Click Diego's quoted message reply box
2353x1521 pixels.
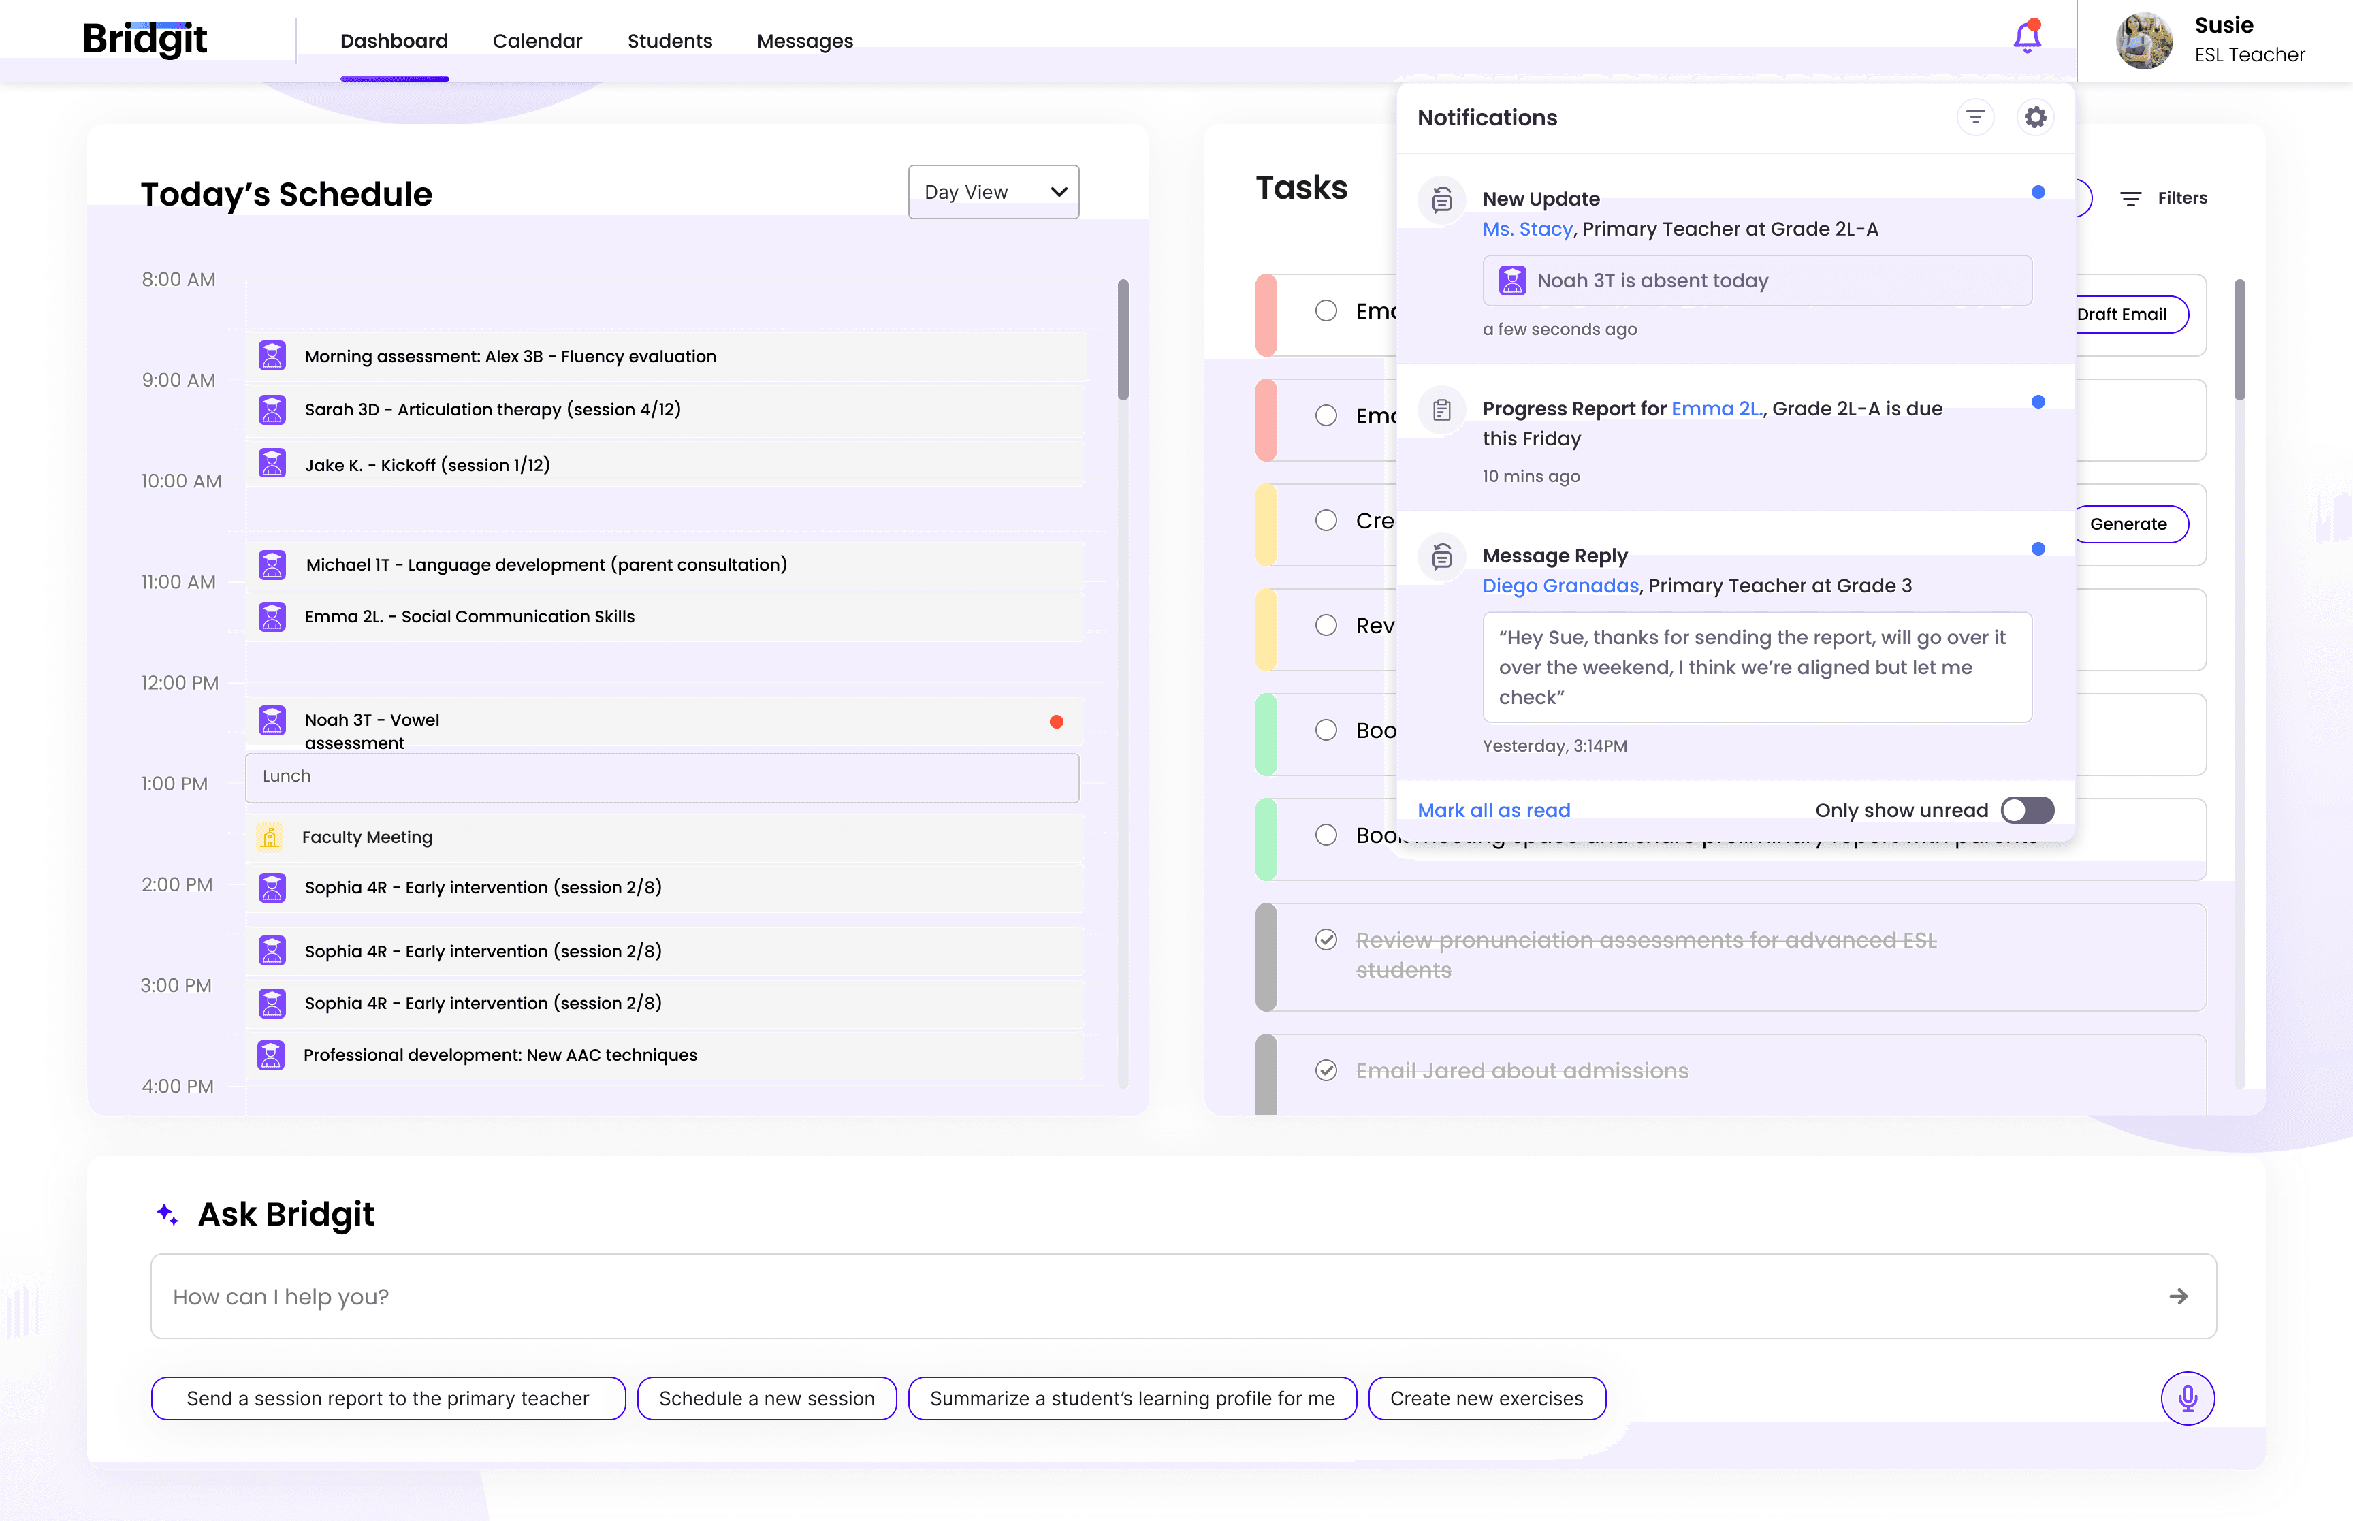coord(1757,668)
